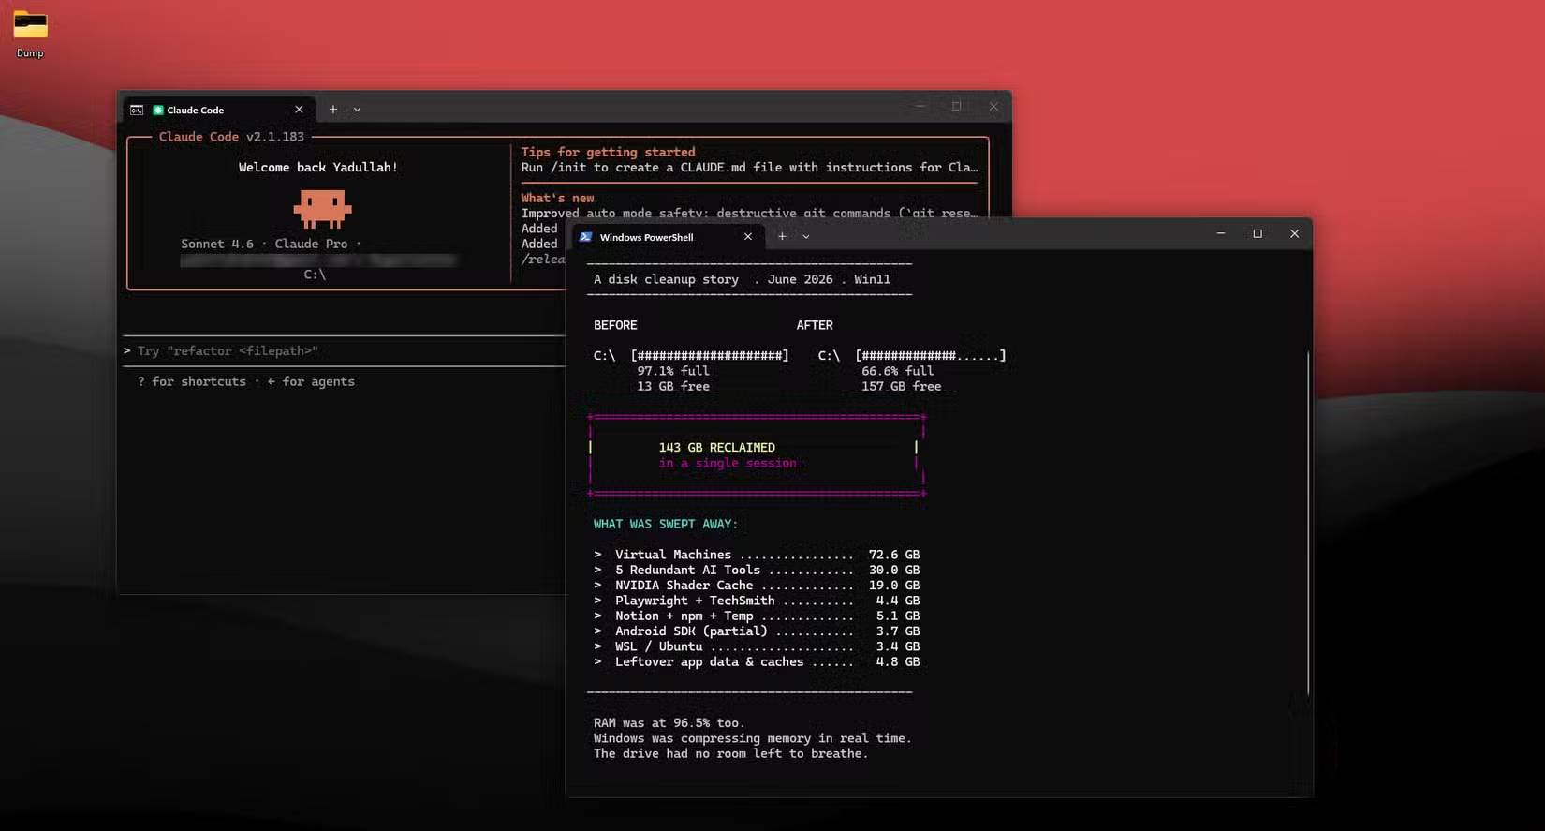This screenshot has height=831, width=1545.
Task: Click the 'RAM was at 96.5% too.' line
Action: 669,723
